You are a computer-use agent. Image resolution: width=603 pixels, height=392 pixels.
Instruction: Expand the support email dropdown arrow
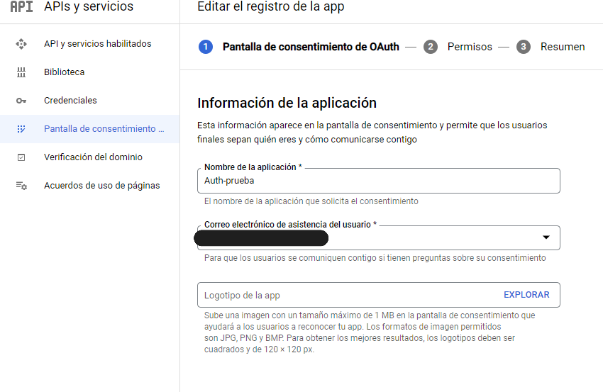546,237
